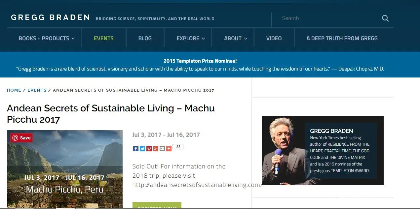Click the Gregg Braden site title
This screenshot has height=209, width=420.
[x=51, y=17]
